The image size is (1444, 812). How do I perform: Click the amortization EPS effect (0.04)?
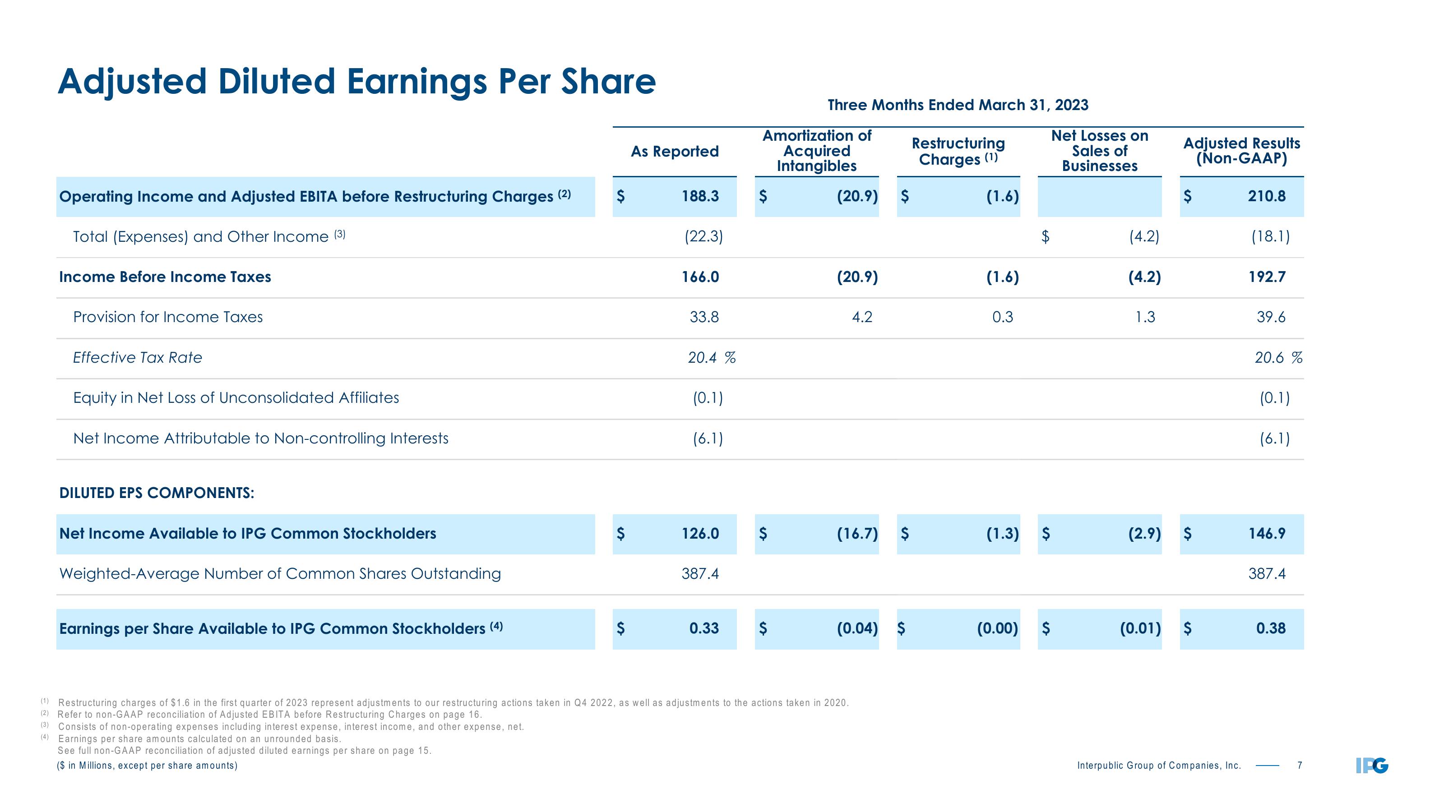857,628
